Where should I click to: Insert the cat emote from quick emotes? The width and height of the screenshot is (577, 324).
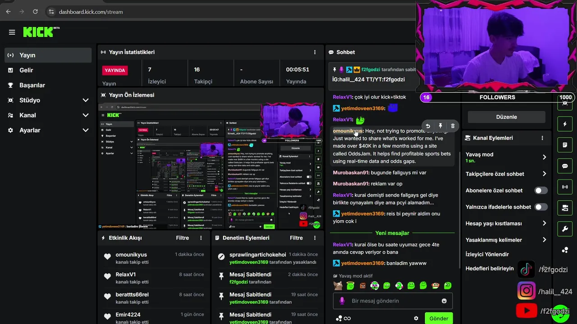click(x=338, y=285)
